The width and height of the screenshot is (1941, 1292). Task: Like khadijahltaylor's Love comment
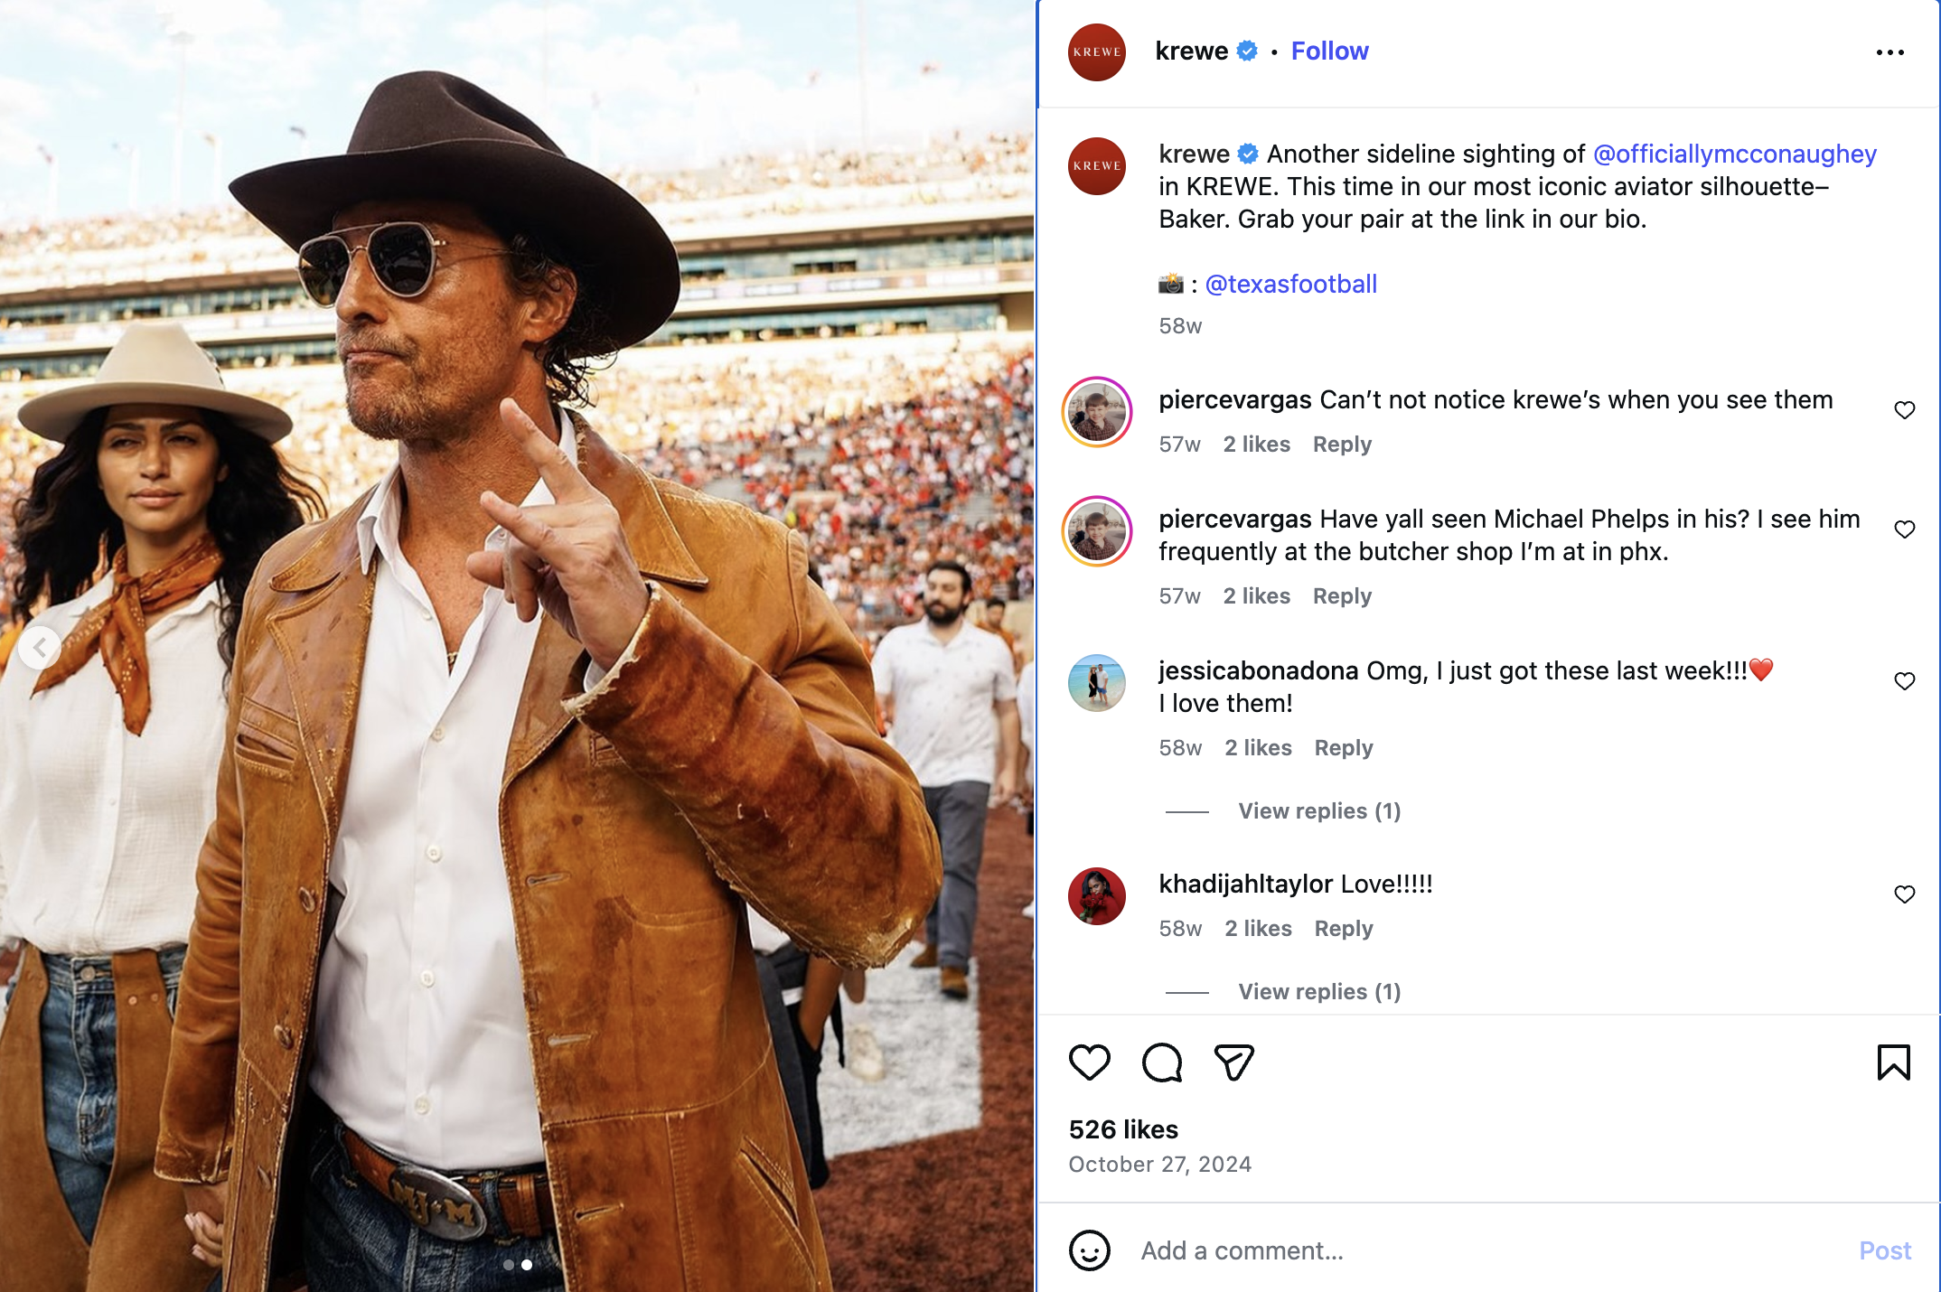tap(1904, 894)
